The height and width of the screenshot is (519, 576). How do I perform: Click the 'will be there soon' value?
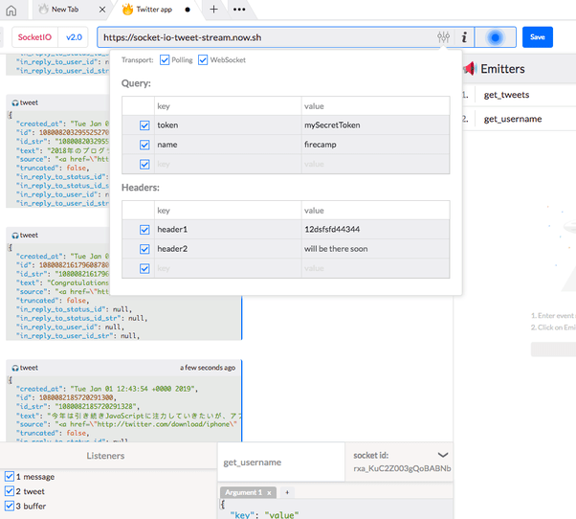pos(375,249)
